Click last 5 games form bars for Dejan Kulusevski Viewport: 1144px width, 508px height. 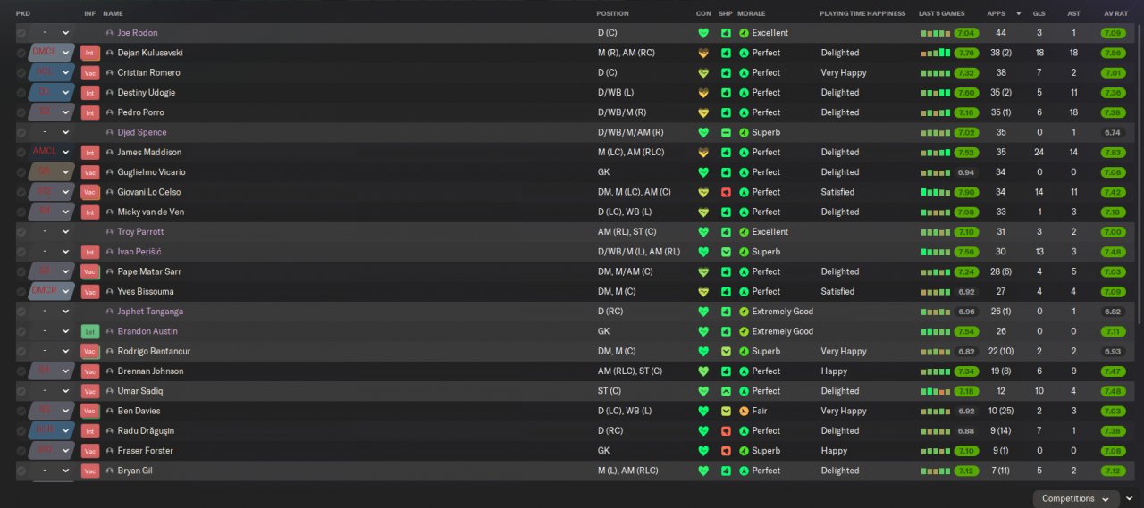936,53
